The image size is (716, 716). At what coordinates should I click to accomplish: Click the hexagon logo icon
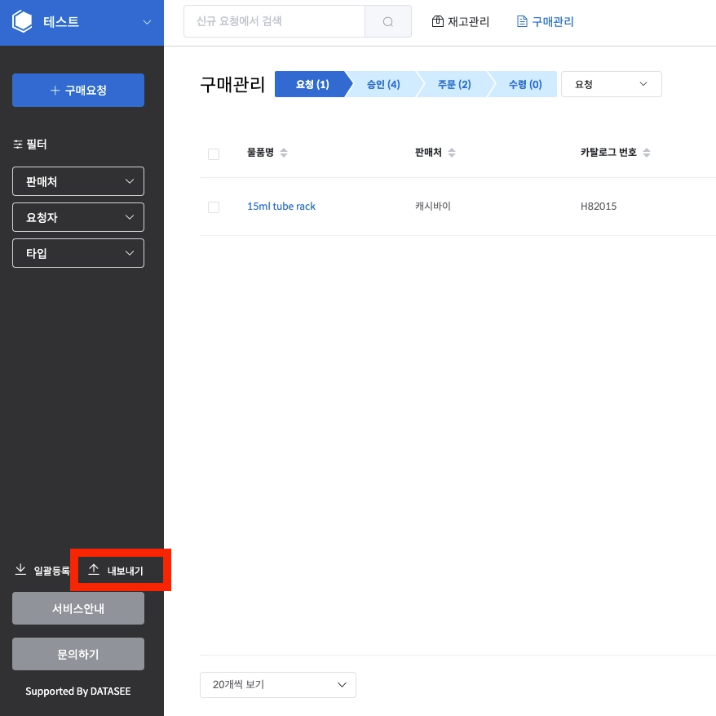coord(22,21)
